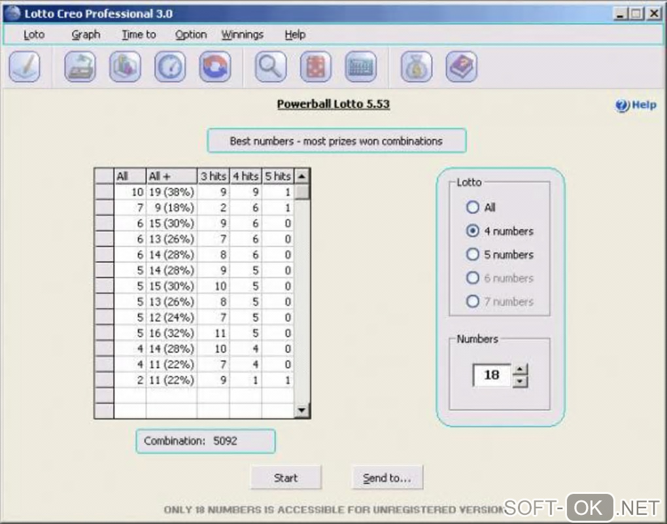Click the gauge dial toolbar icon
This screenshot has height=524, width=667.
tap(170, 67)
